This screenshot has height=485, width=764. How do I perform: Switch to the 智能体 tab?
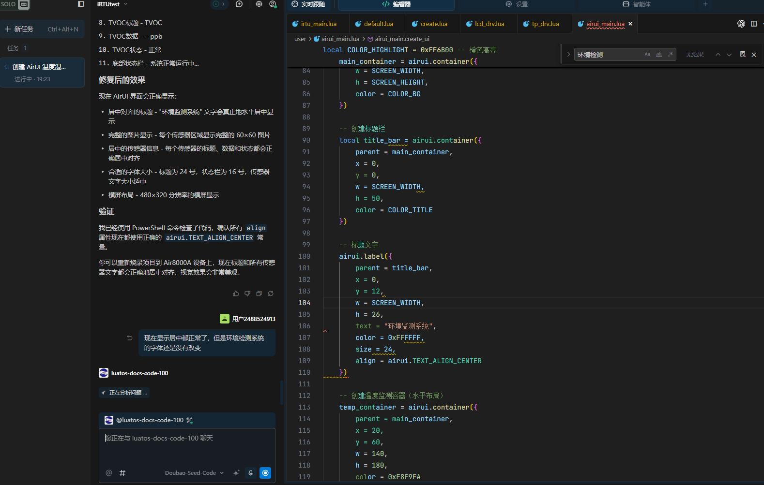[637, 4]
